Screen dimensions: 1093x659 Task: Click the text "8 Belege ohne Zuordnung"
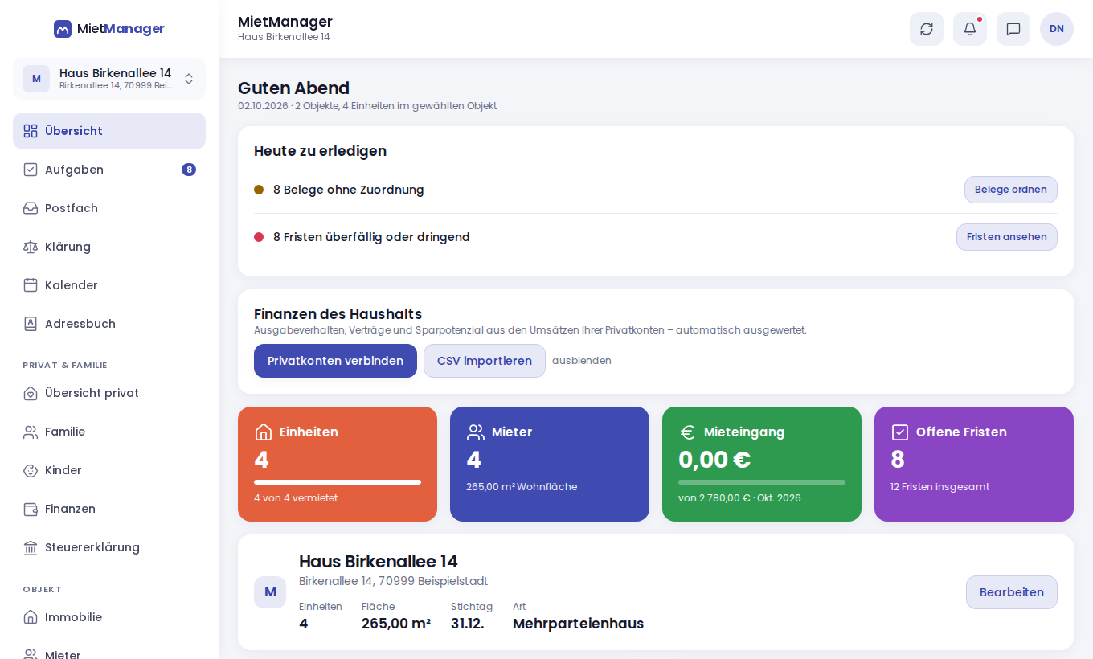349,190
